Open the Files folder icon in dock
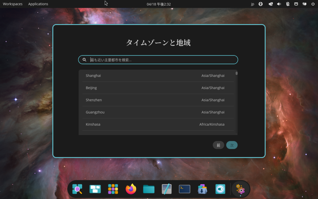This screenshot has width=318, height=199. click(149, 189)
